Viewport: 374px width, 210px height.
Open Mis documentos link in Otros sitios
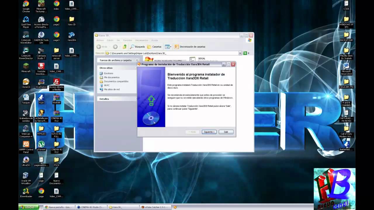point(112,77)
